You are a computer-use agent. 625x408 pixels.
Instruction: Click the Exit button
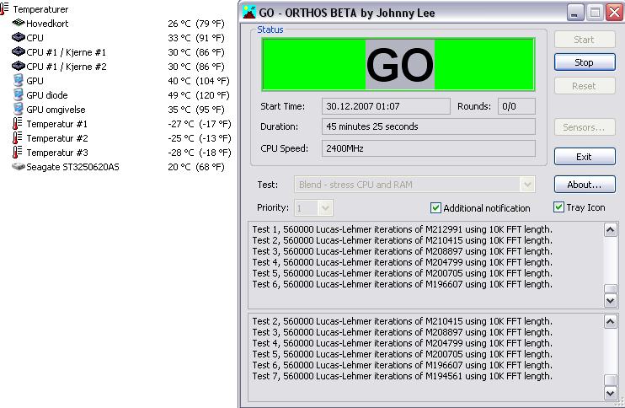click(x=585, y=156)
